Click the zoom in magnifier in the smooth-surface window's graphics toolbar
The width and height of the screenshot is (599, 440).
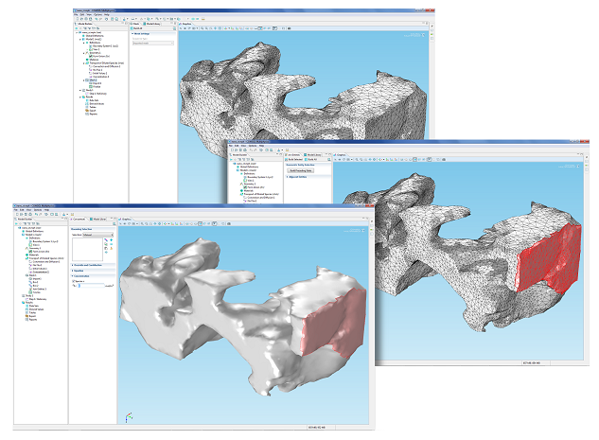(142, 224)
